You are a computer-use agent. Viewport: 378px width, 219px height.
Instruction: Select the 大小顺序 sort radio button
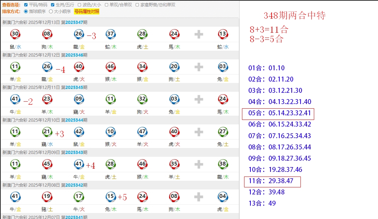tap(51, 11)
